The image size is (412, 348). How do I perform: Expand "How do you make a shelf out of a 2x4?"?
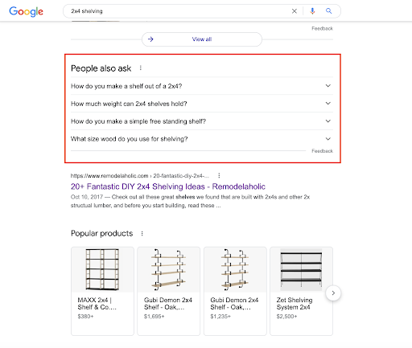coord(202,86)
